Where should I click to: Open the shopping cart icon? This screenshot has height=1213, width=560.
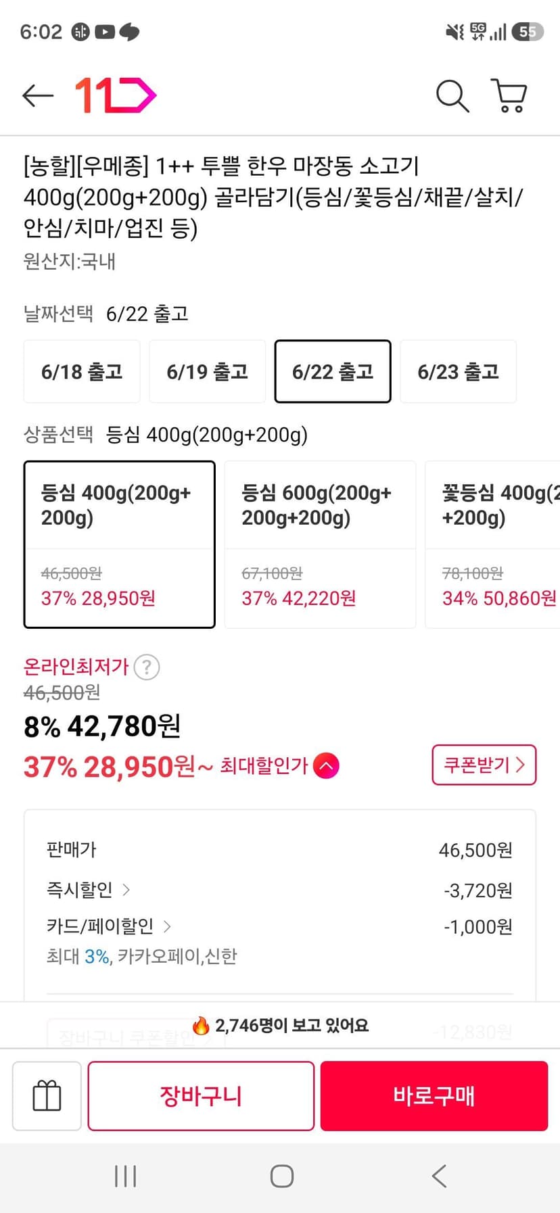[x=509, y=96]
